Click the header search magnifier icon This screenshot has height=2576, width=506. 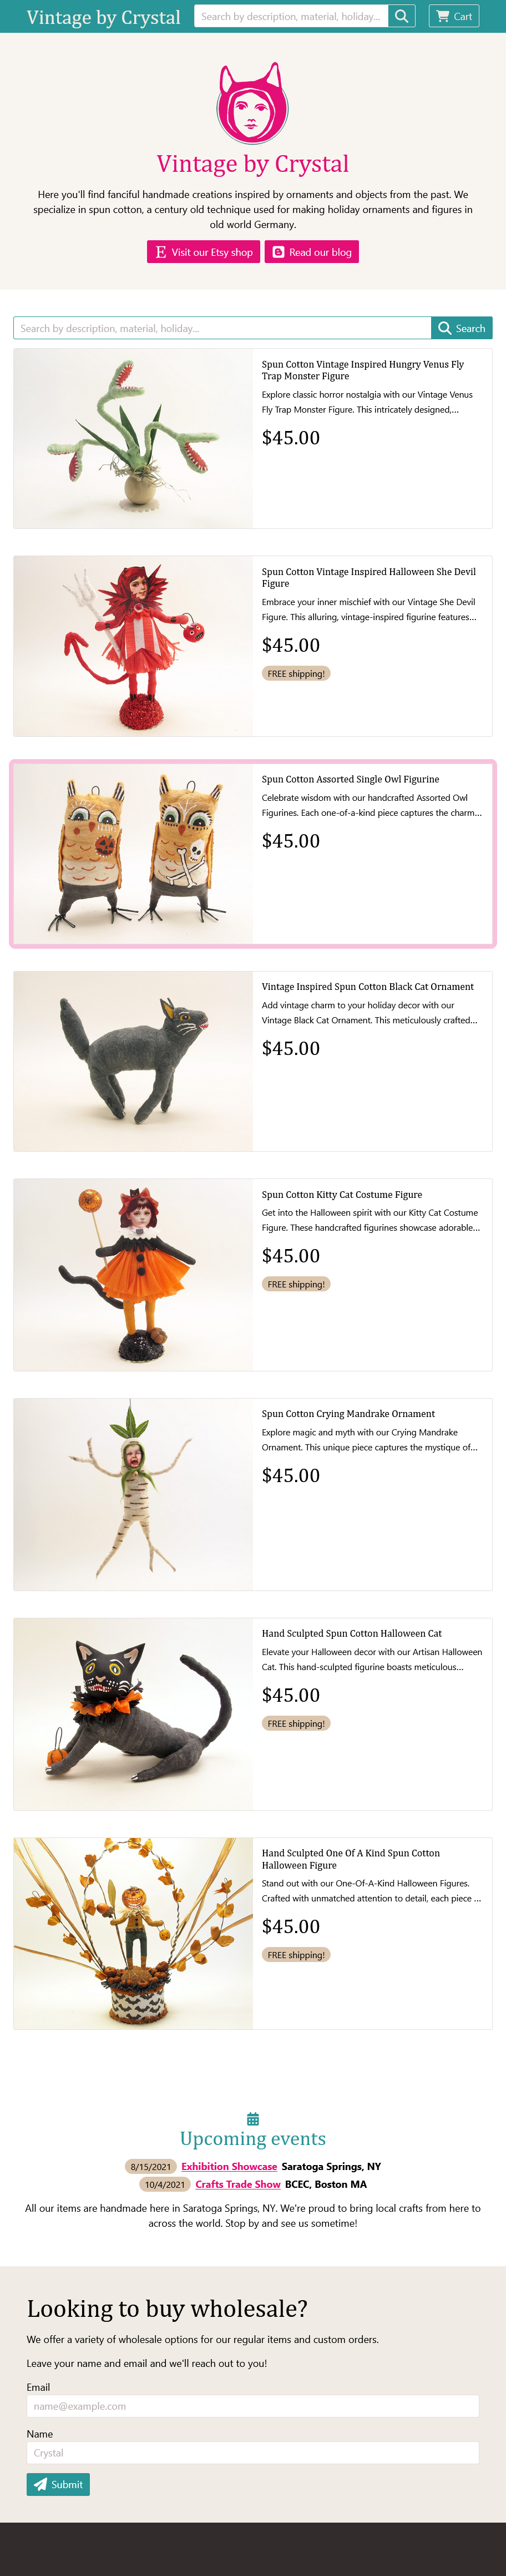[401, 16]
